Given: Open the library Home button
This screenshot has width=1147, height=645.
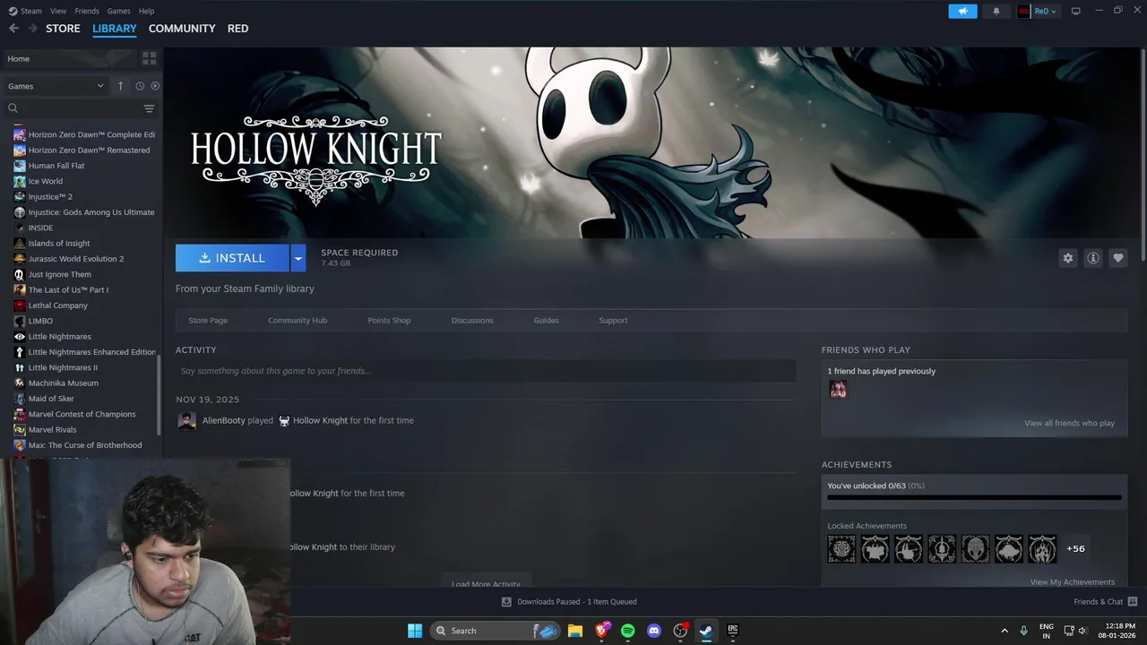Looking at the screenshot, I should (x=70, y=58).
